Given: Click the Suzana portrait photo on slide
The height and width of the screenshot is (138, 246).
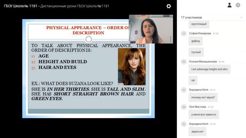Looking at the screenshot, I should 132,67.
